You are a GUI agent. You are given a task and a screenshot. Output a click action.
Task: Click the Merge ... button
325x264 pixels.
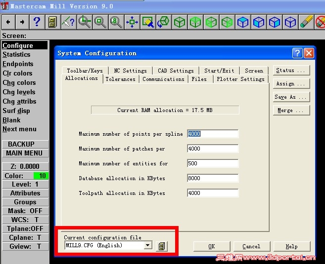[291, 111]
